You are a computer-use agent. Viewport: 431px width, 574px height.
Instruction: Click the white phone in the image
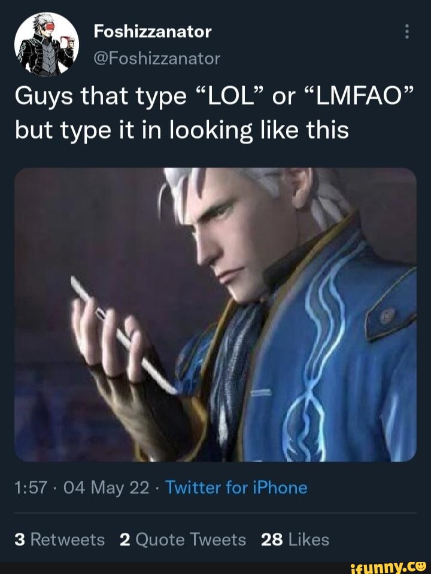pyautogui.click(x=123, y=334)
